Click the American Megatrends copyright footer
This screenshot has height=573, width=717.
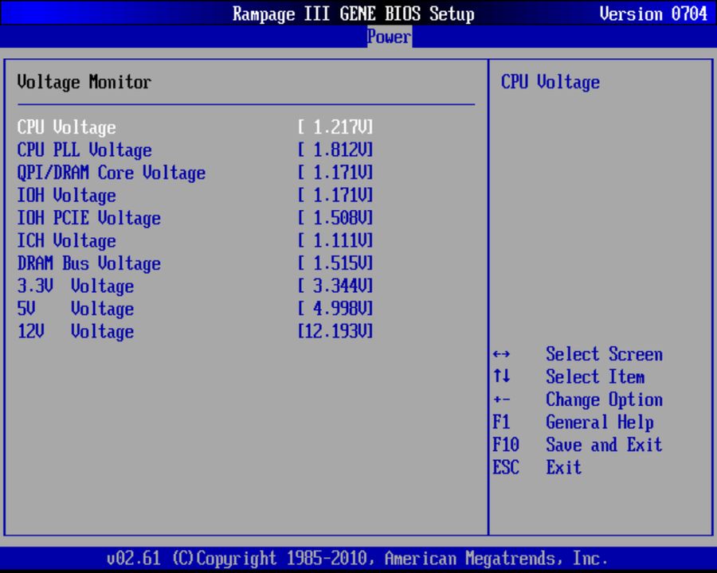coord(357,559)
